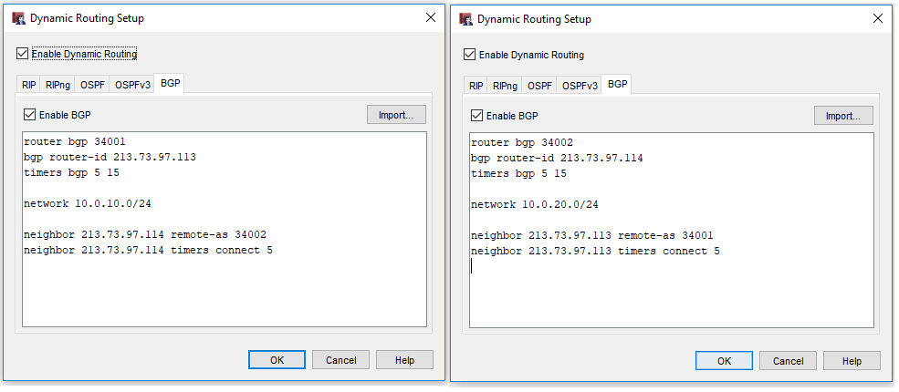Toggle Enable BGP in the right dialog
Image resolution: width=899 pixels, height=392 pixels.
477,116
